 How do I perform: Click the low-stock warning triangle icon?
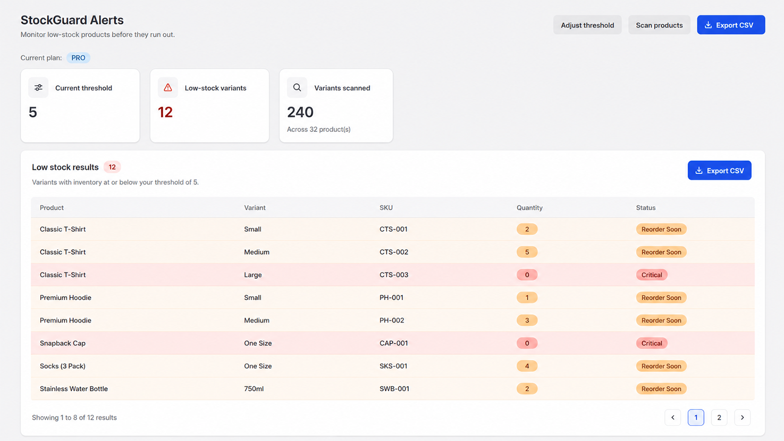168,88
